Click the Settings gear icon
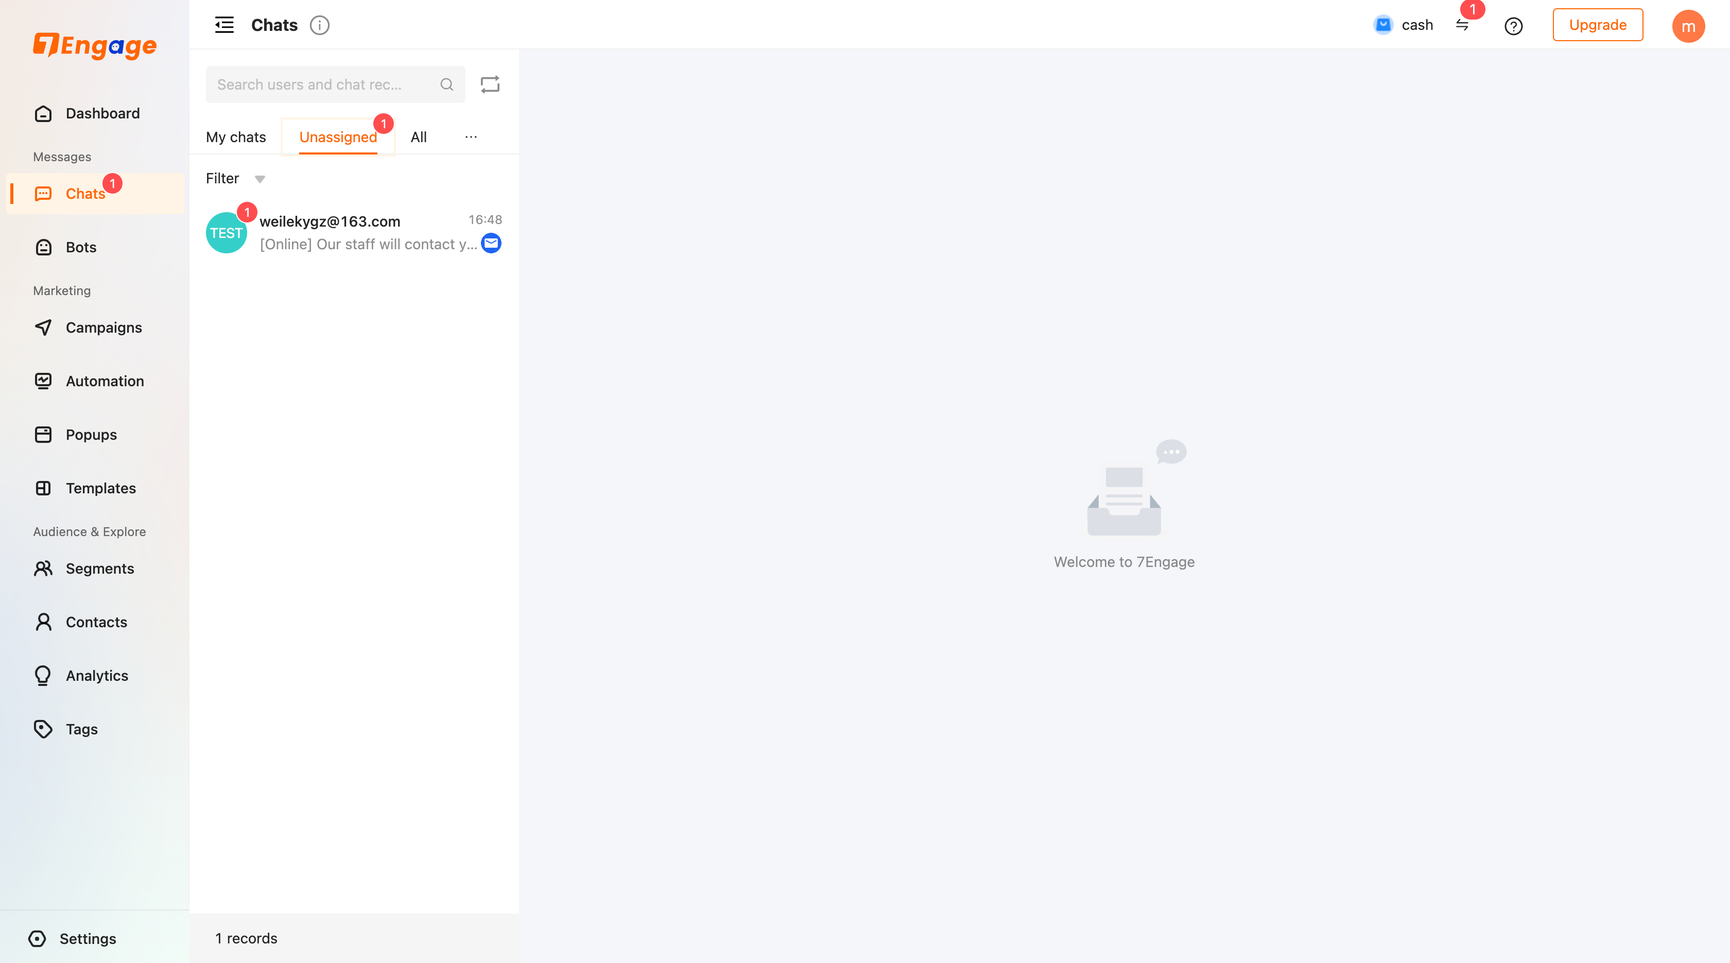Image resolution: width=1730 pixels, height=963 pixels. 38,939
